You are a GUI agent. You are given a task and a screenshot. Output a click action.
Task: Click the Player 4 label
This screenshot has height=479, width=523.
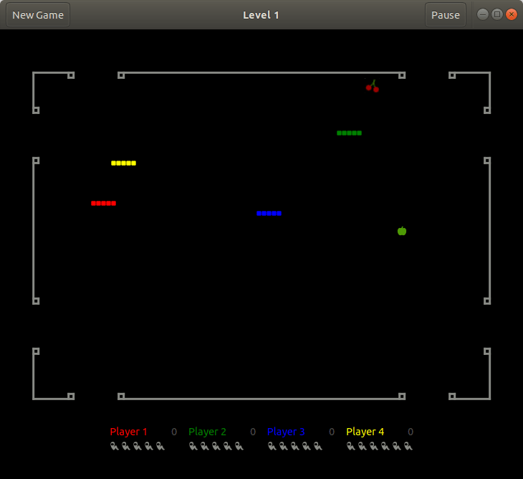point(365,432)
